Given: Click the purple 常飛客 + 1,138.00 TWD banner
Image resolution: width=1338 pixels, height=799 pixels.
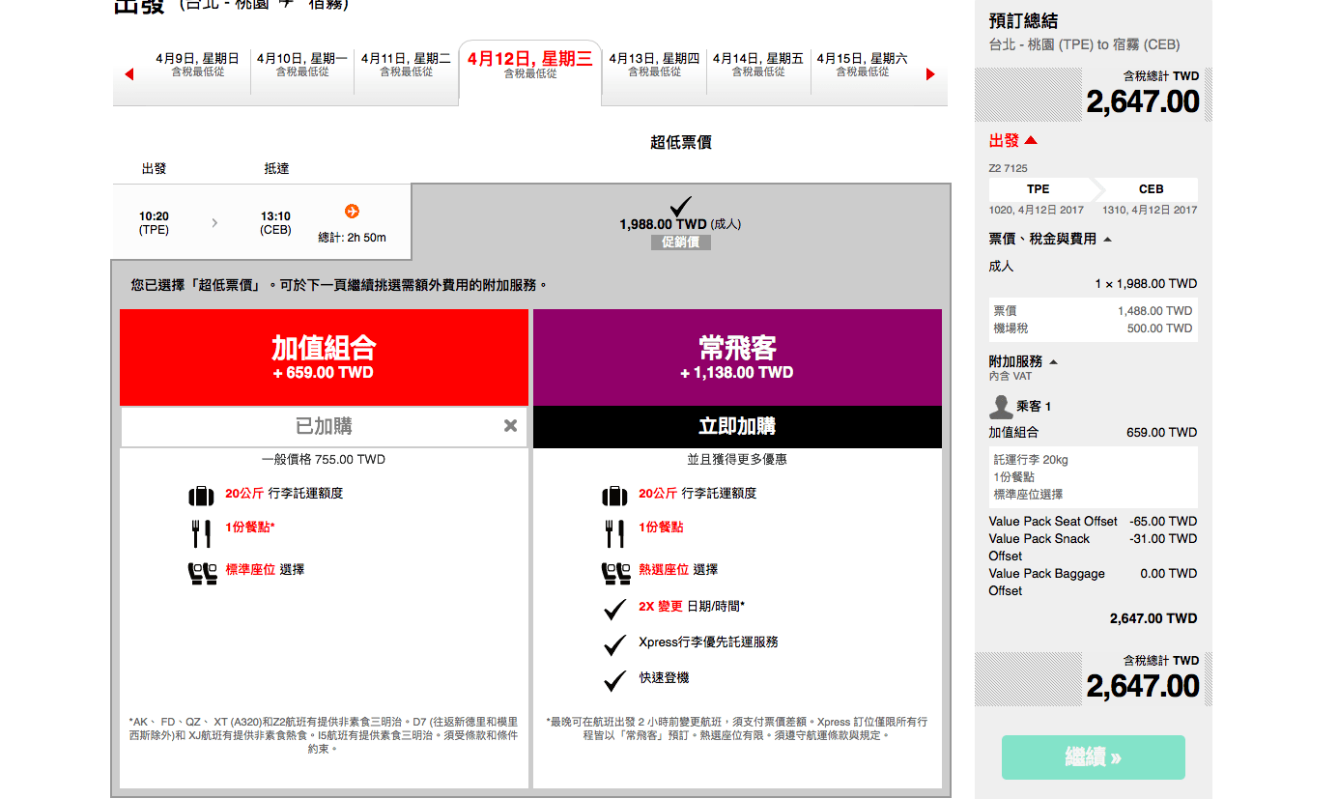Looking at the screenshot, I should (737, 357).
